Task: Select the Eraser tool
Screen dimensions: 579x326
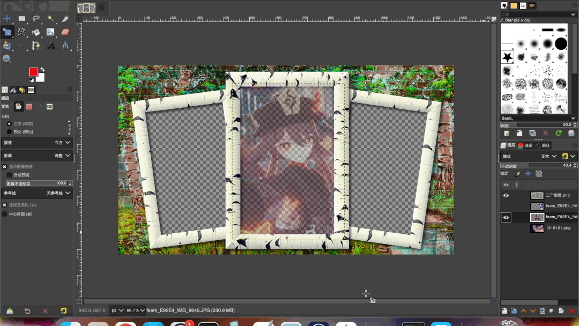Action: click(x=65, y=32)
